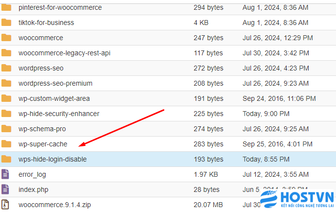The image size is (336, 212).
Task: Open the wp-hide-security-enhancer folder name
Action: (x=59, y=114)
